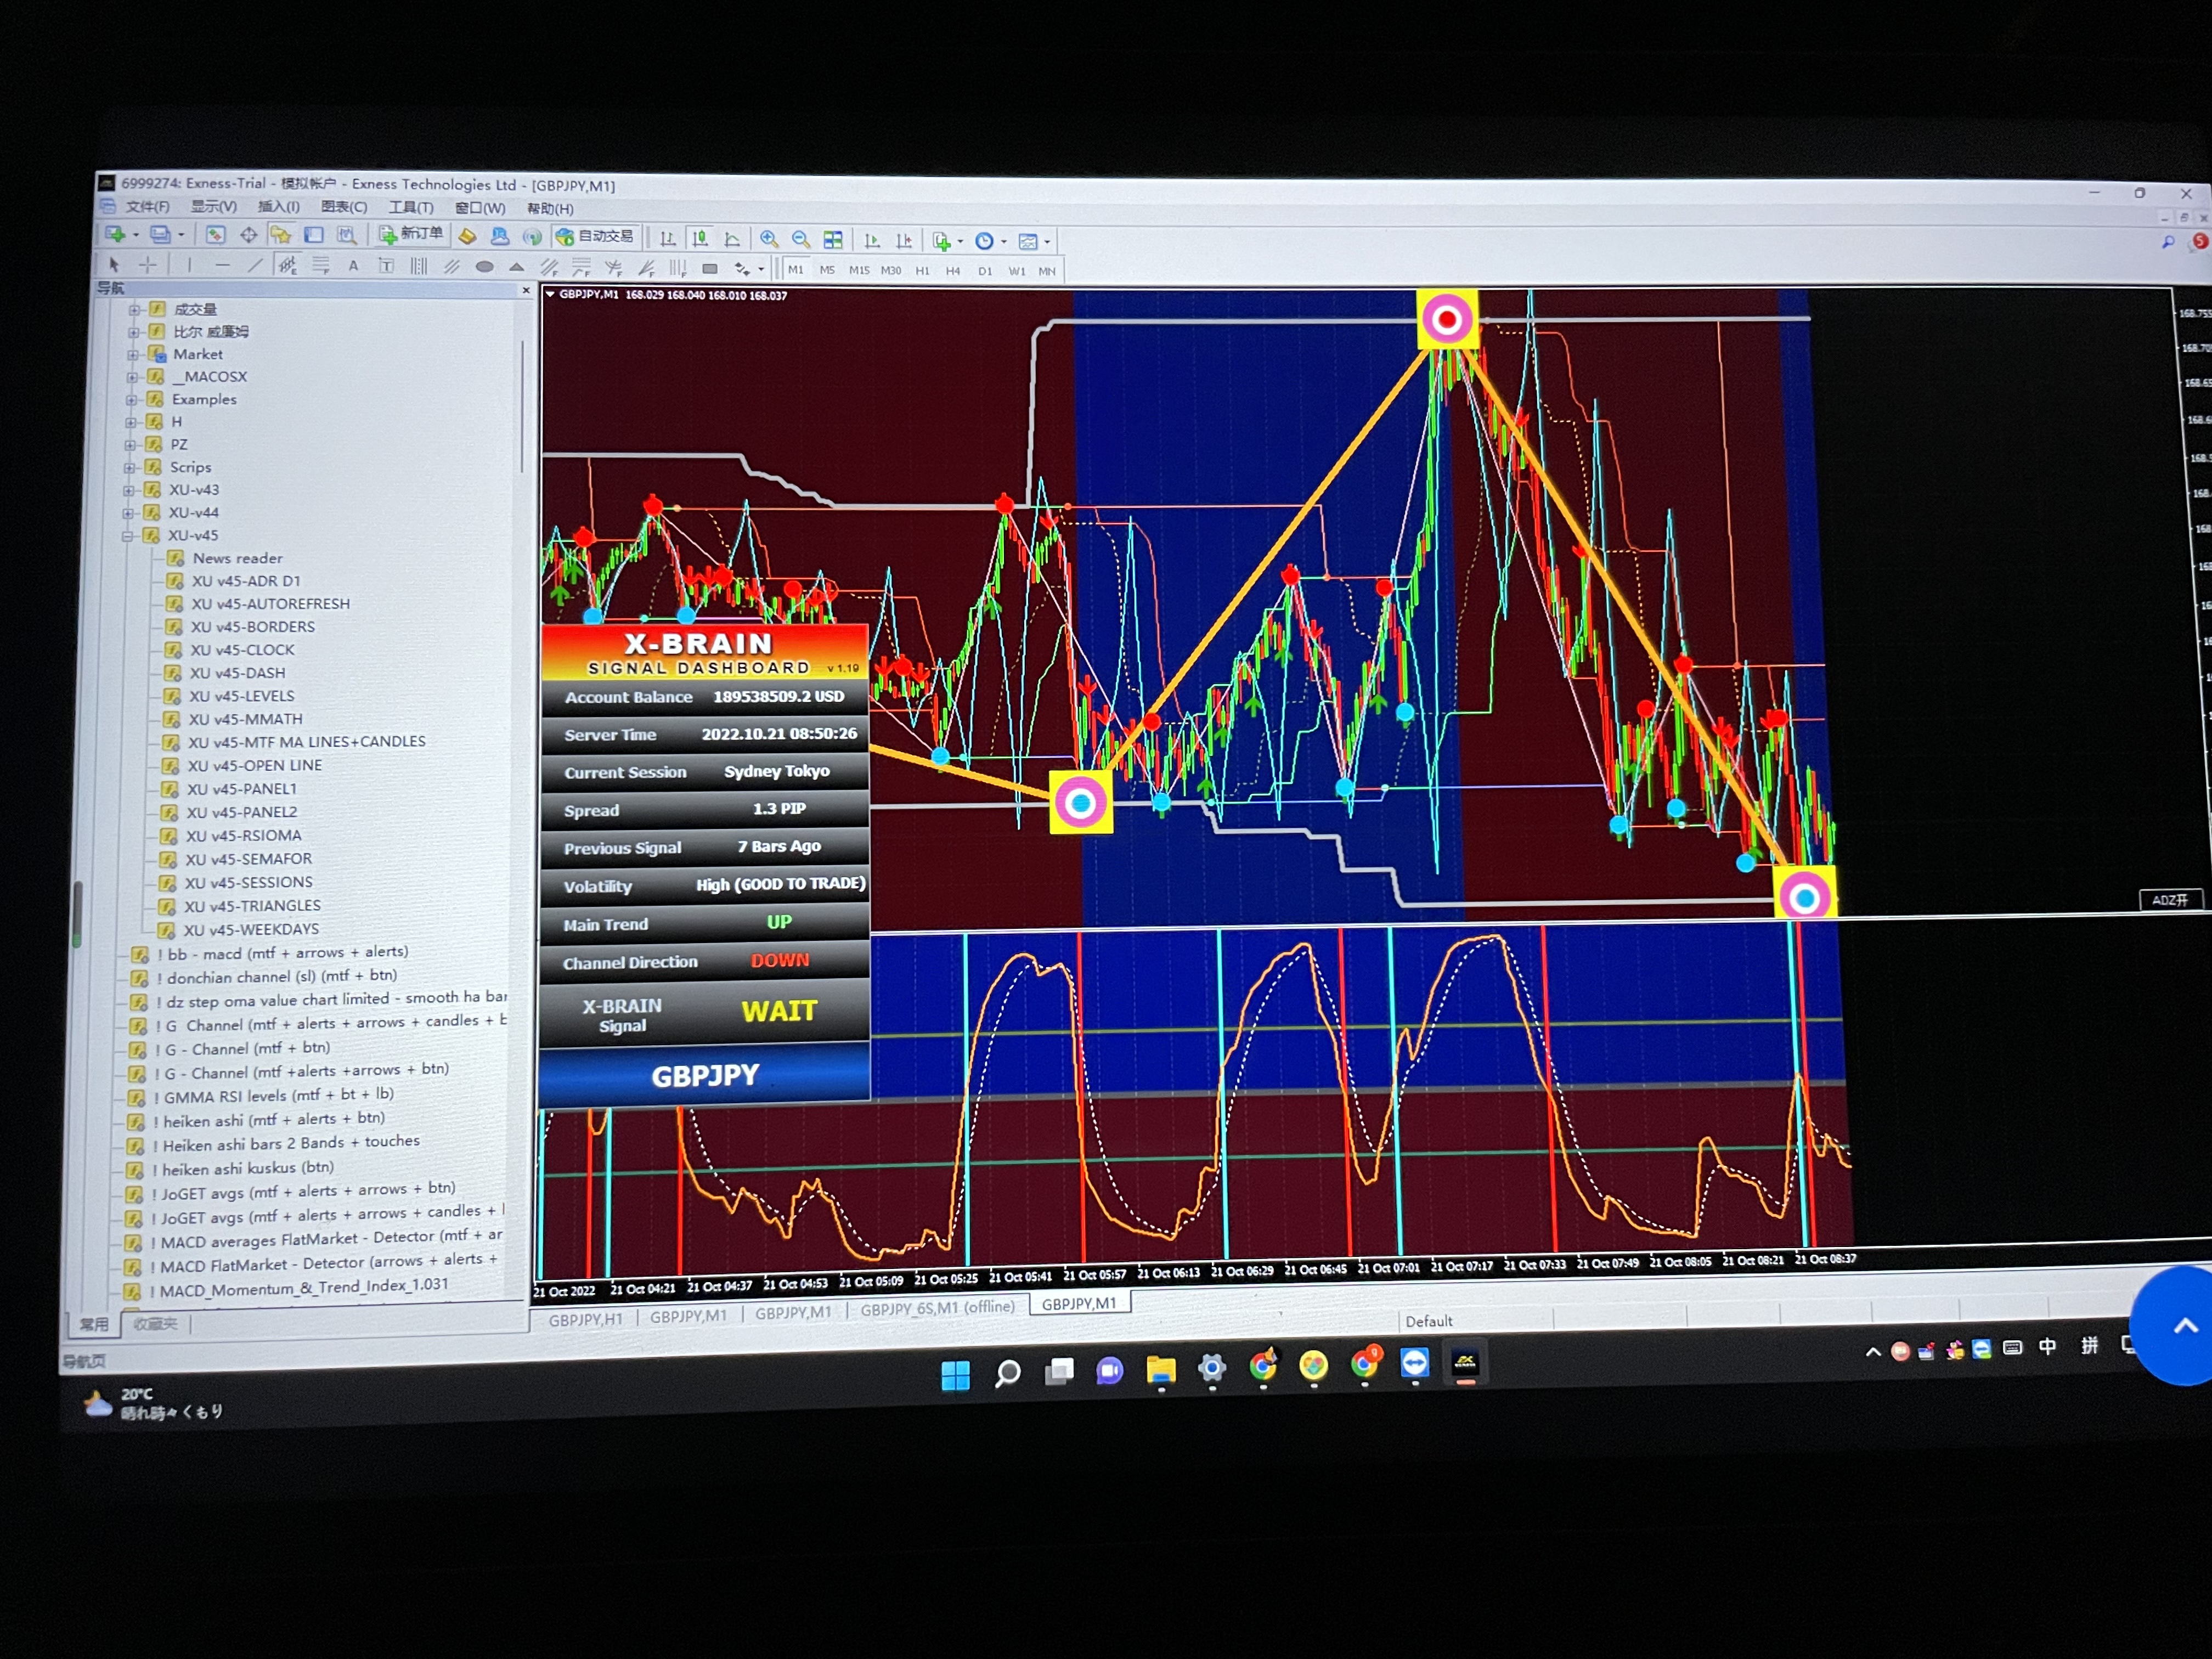The image size is (2212, 1659).
Task: Open XU v45-SEMAFOR indicator in navigator
Action: click(249, 859)
